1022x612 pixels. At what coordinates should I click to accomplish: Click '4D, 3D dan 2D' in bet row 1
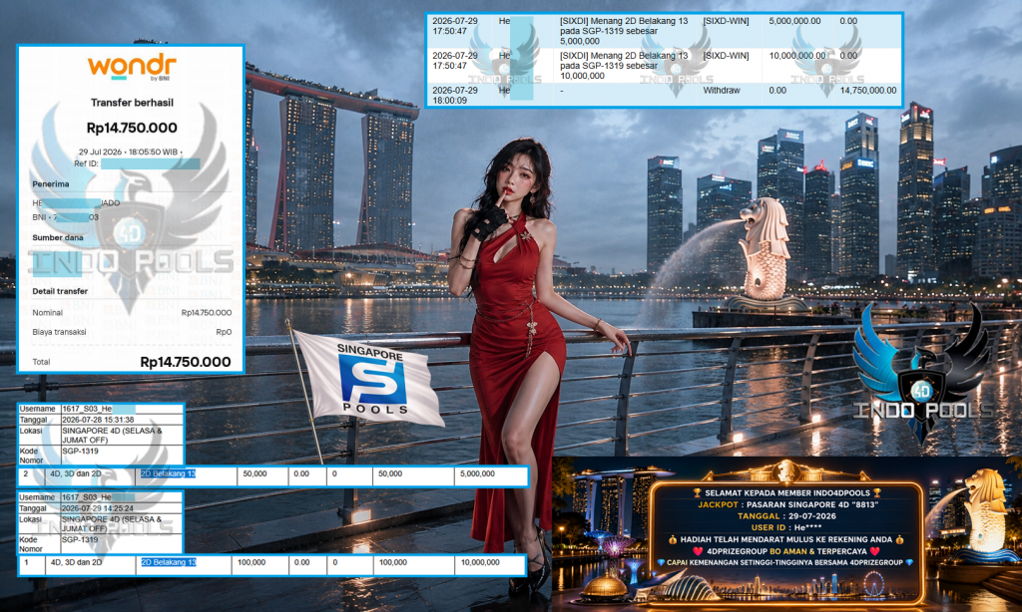point(76,562)
